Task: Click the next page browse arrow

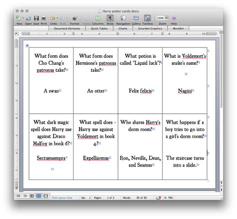Action: (x=221, y=190)
